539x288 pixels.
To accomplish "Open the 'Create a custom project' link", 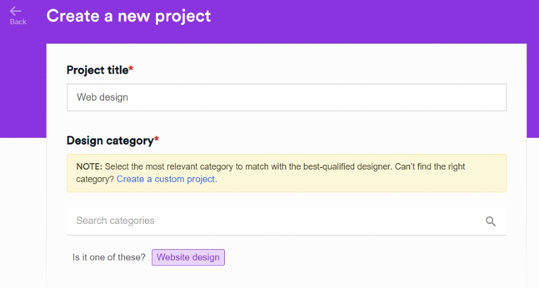I will tap(166, 179).
